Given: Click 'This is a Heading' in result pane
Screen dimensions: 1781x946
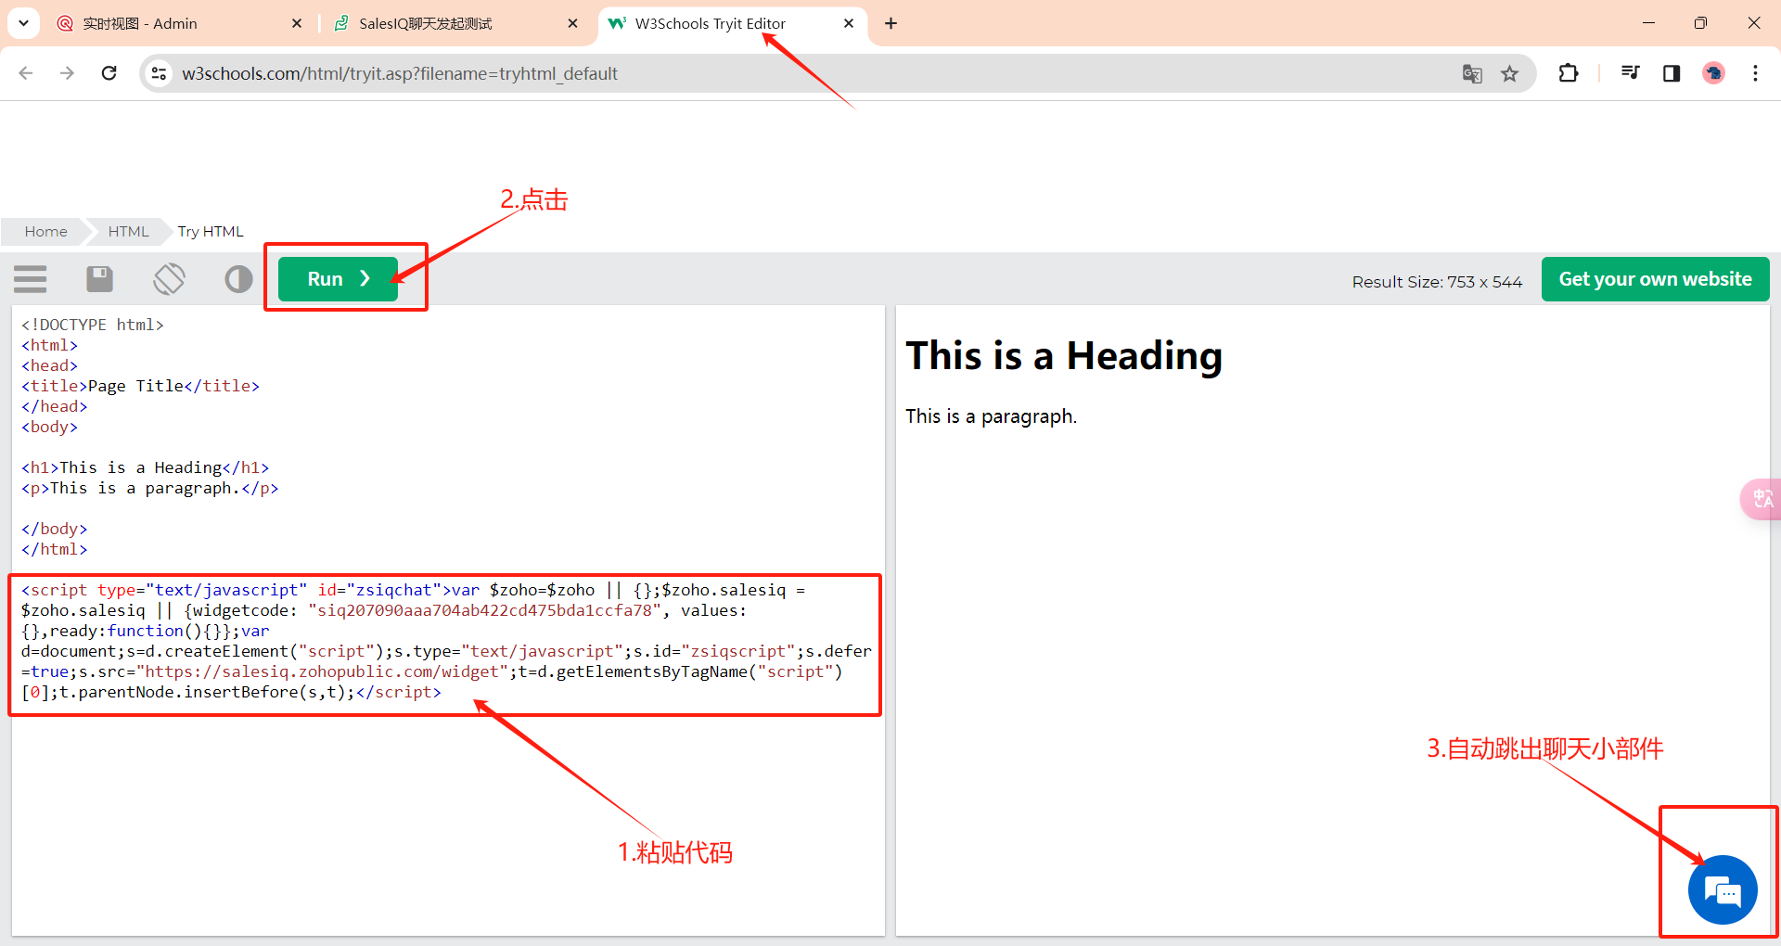Looking at the screenshot, I should (x=1064, y=356).
